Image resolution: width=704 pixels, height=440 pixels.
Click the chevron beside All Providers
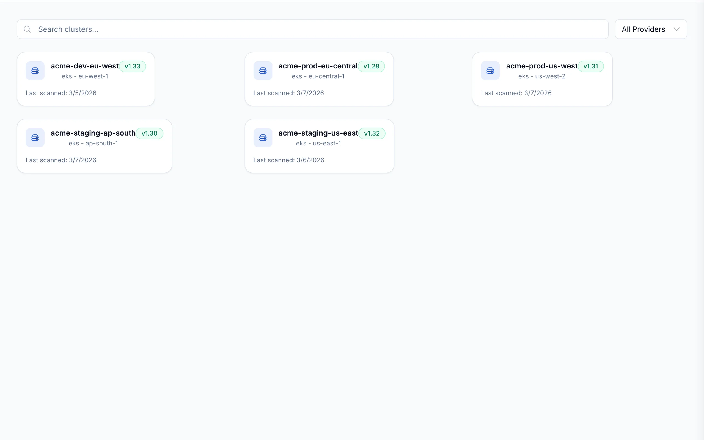coord(677,29)
